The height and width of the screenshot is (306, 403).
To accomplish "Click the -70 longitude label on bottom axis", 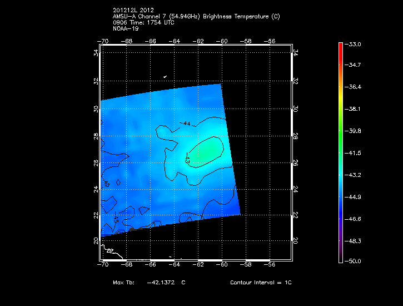I will pyautogui.click(x=102, y=265).
